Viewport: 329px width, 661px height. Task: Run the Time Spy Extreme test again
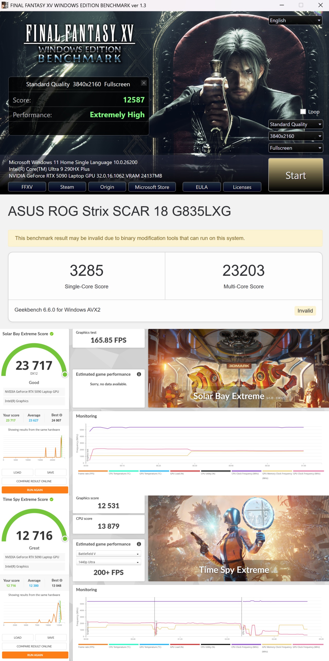35,655
